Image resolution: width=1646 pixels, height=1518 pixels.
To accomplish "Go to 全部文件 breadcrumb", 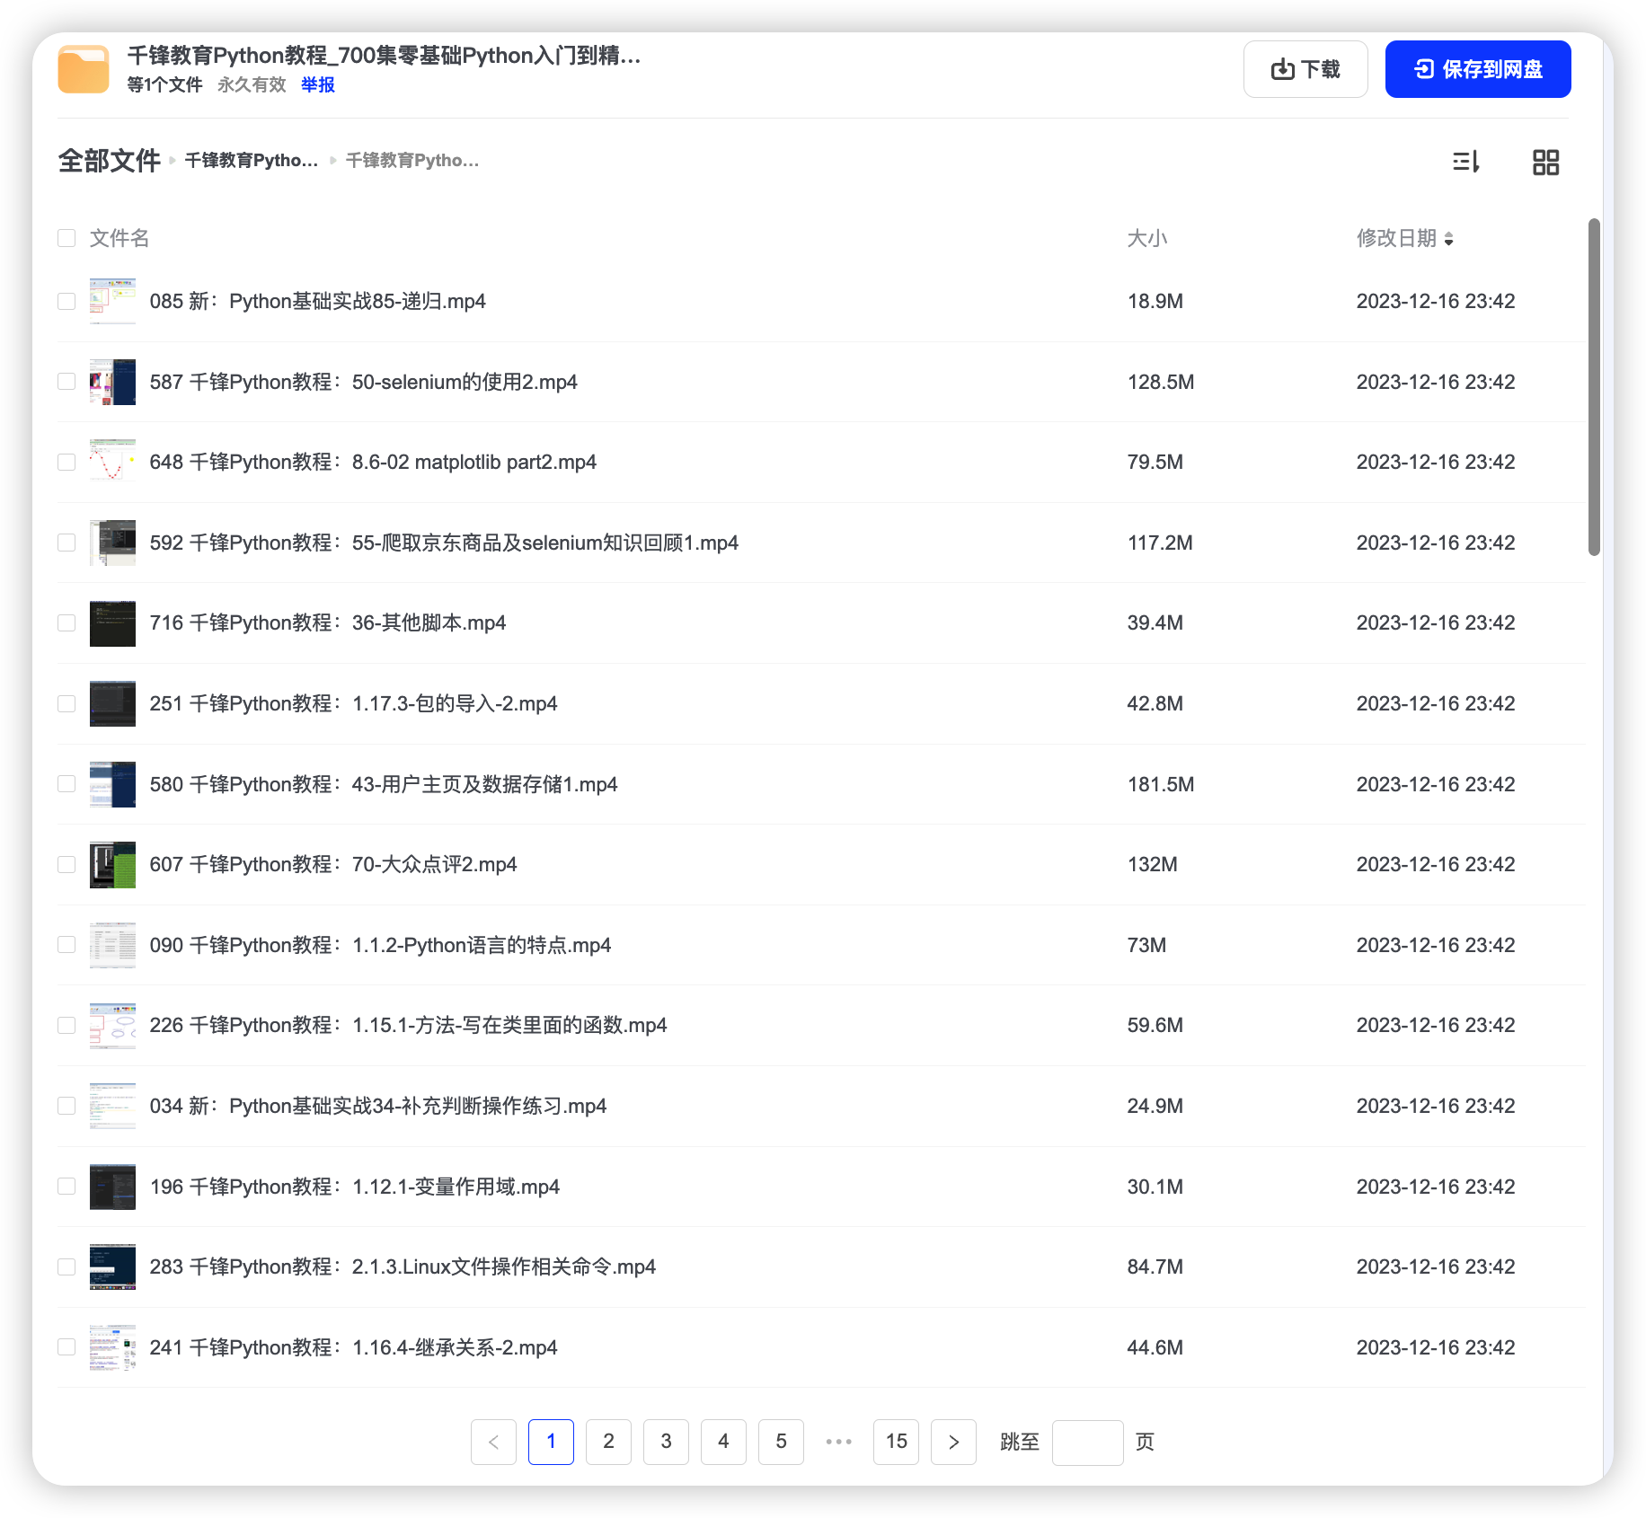I will (110, 161).
